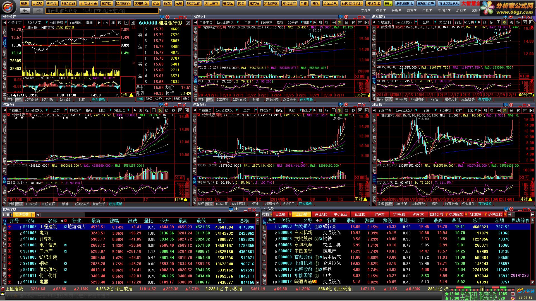536x301 pixels.
Task: Click the 涨幅 column header in the 上证A股 table
Action: [369, 221]
